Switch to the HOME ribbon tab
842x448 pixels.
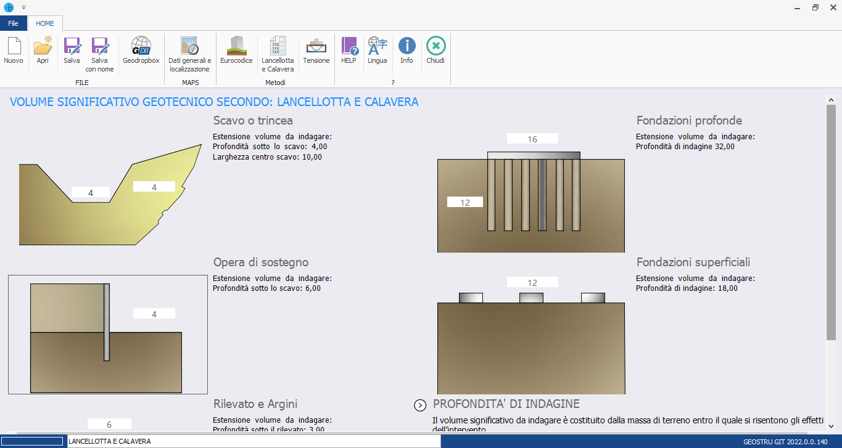[45, 22]
